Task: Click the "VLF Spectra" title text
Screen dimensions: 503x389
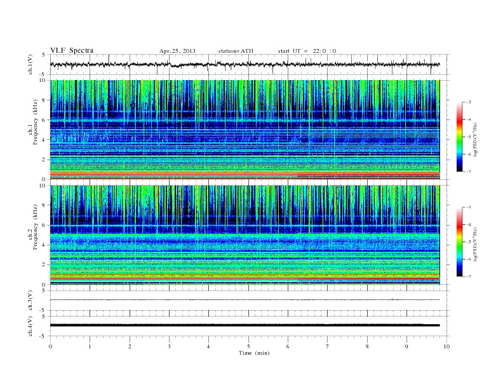Action: (x=72, y=50)
